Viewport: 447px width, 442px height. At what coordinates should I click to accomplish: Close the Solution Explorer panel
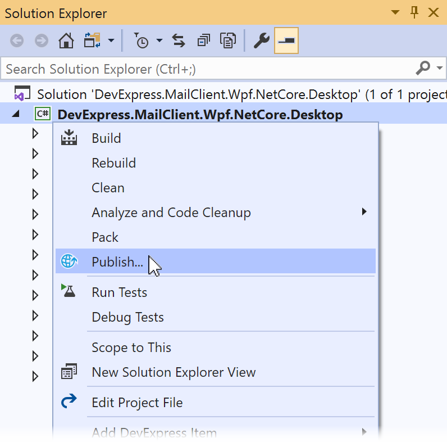pyautogui.click(x=434, y=12)
